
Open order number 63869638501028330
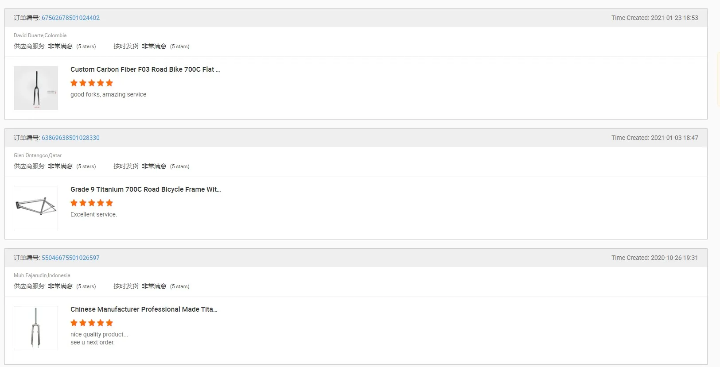pos(70,138)
